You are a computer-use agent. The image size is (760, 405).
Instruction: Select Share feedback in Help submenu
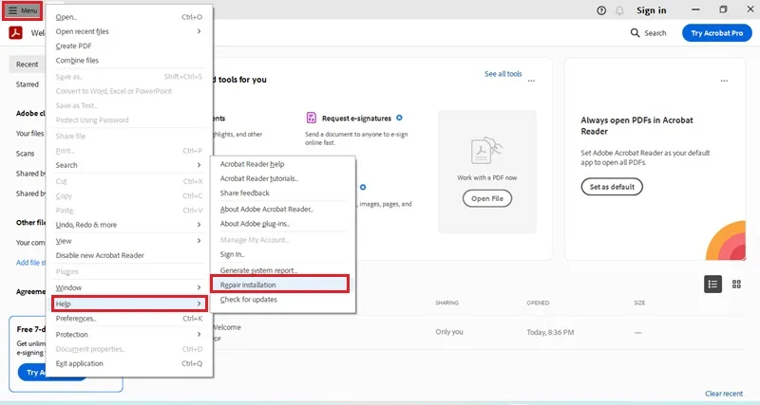click(x=282, y=193)
